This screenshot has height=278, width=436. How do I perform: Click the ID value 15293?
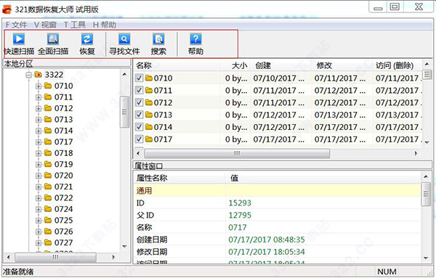pos(240,203)
